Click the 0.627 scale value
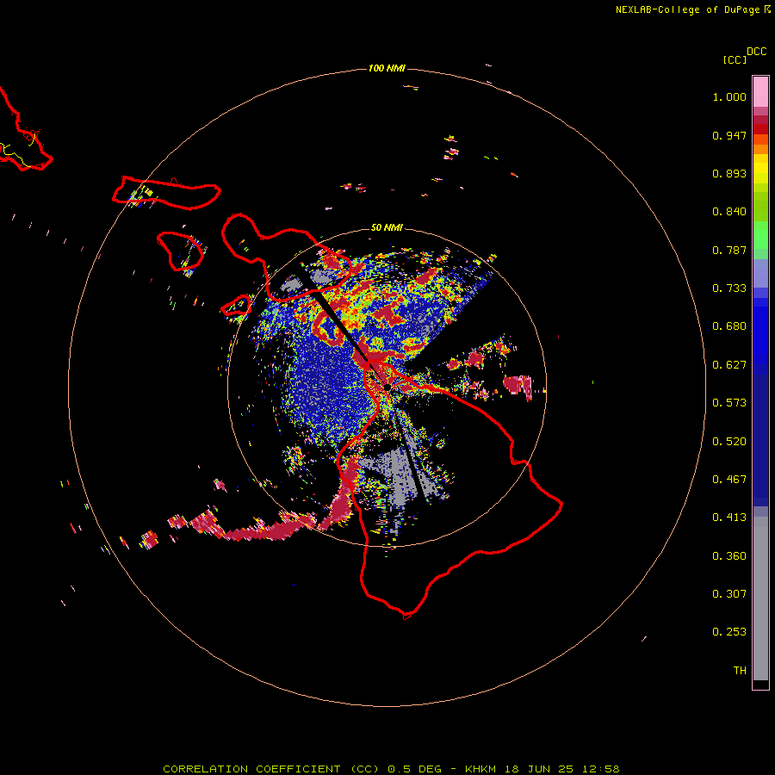This screenshot has width=775, height=775. pyautogui.click(x=729, y=365)
